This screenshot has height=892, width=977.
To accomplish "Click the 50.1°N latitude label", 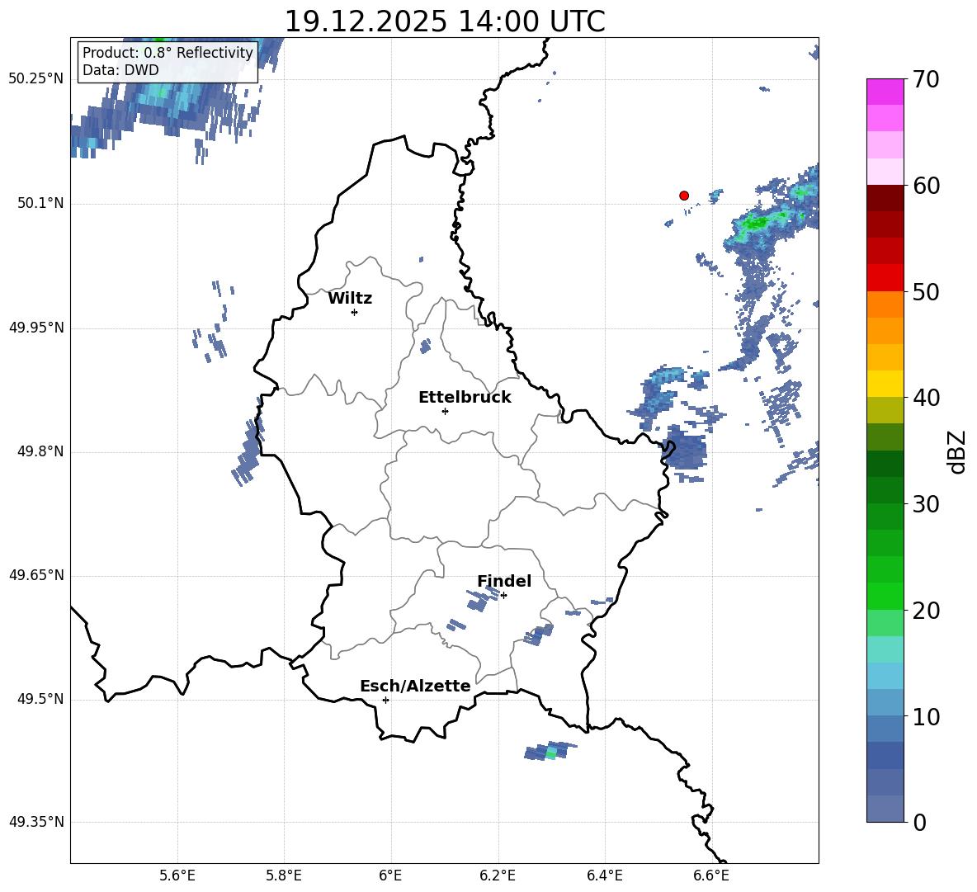I will (40, 204).
